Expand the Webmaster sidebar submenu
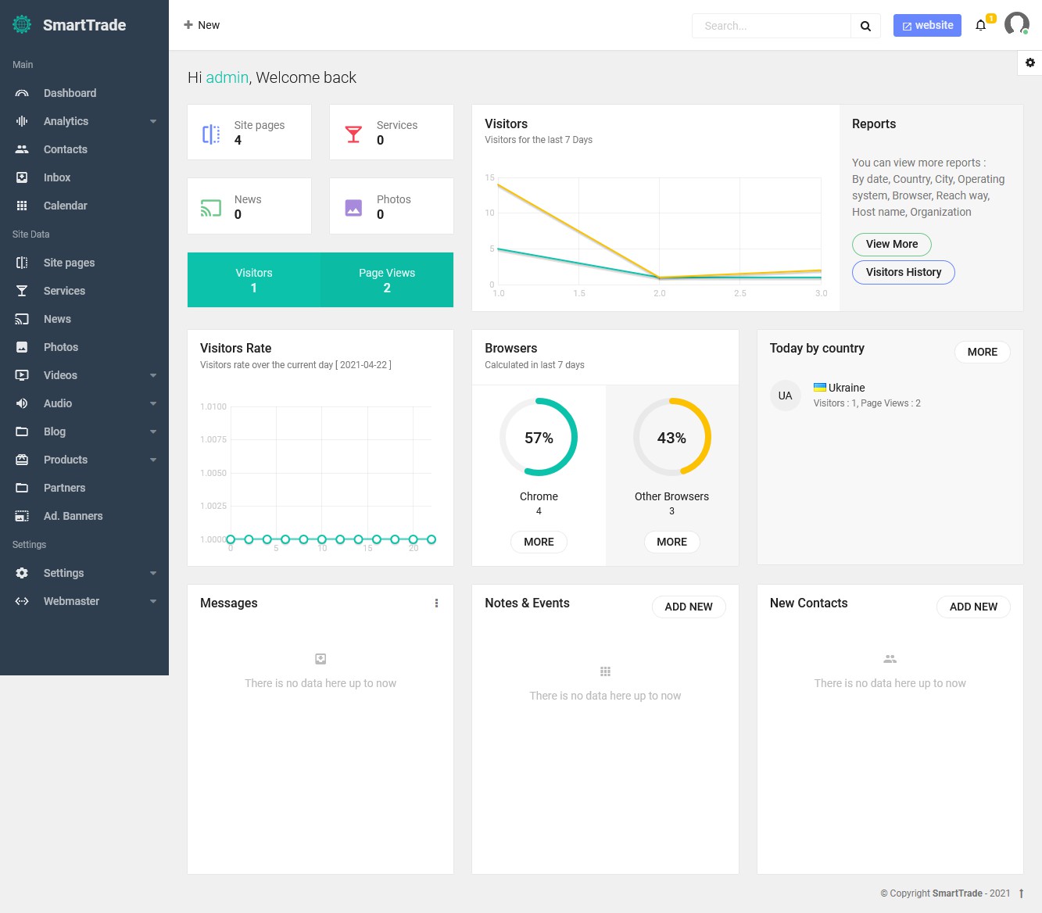1042x913 pixels. (84, 601)
